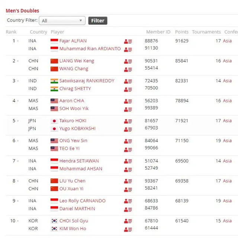Open WANG Chang player link

[74, 69]
